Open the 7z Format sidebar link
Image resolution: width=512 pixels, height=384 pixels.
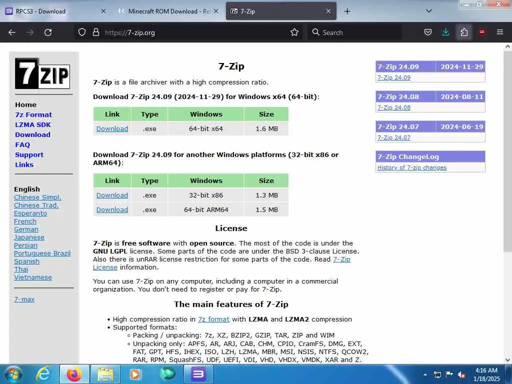pos(33,114)
